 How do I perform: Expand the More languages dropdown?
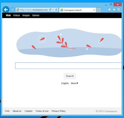click(74, 83)
